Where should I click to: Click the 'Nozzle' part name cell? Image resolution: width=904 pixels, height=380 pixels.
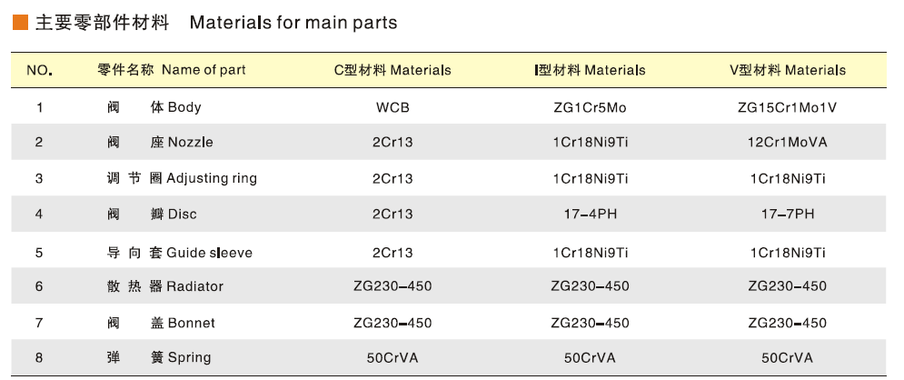(160, 142)
